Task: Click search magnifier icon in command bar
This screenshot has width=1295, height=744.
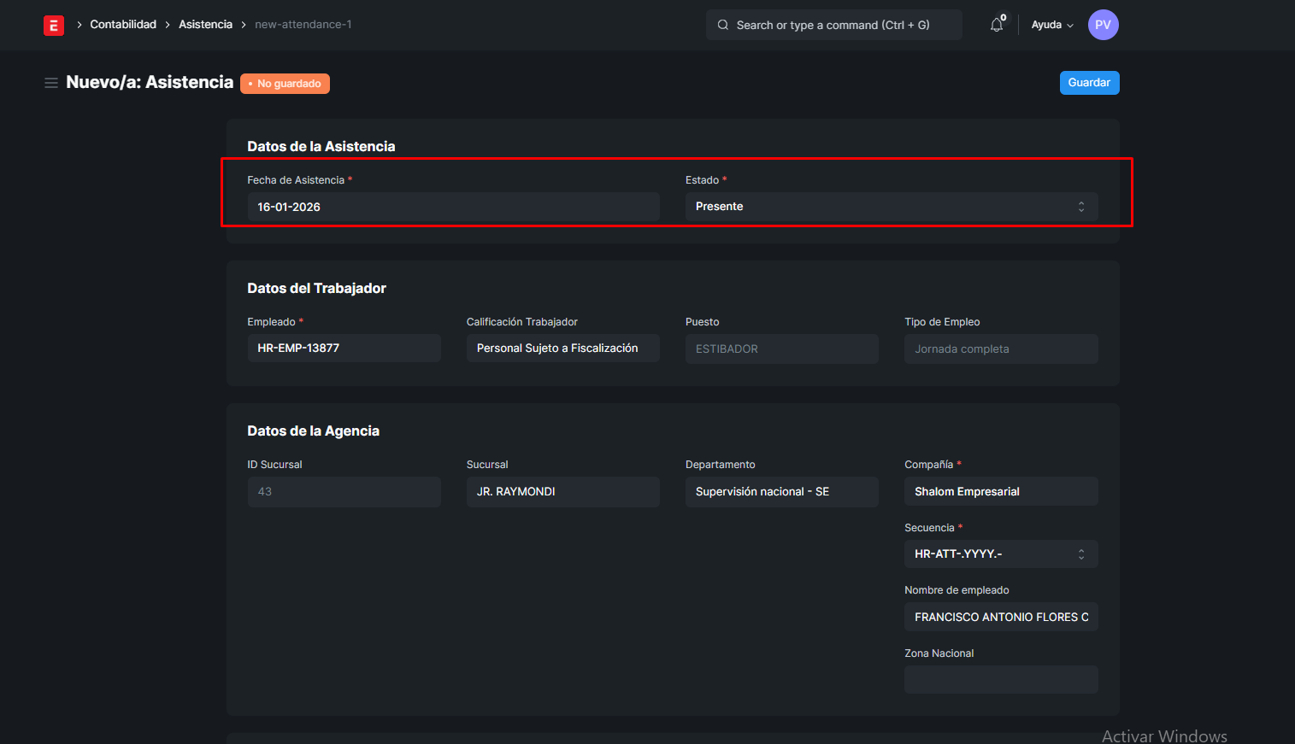Action: point(723,26)
